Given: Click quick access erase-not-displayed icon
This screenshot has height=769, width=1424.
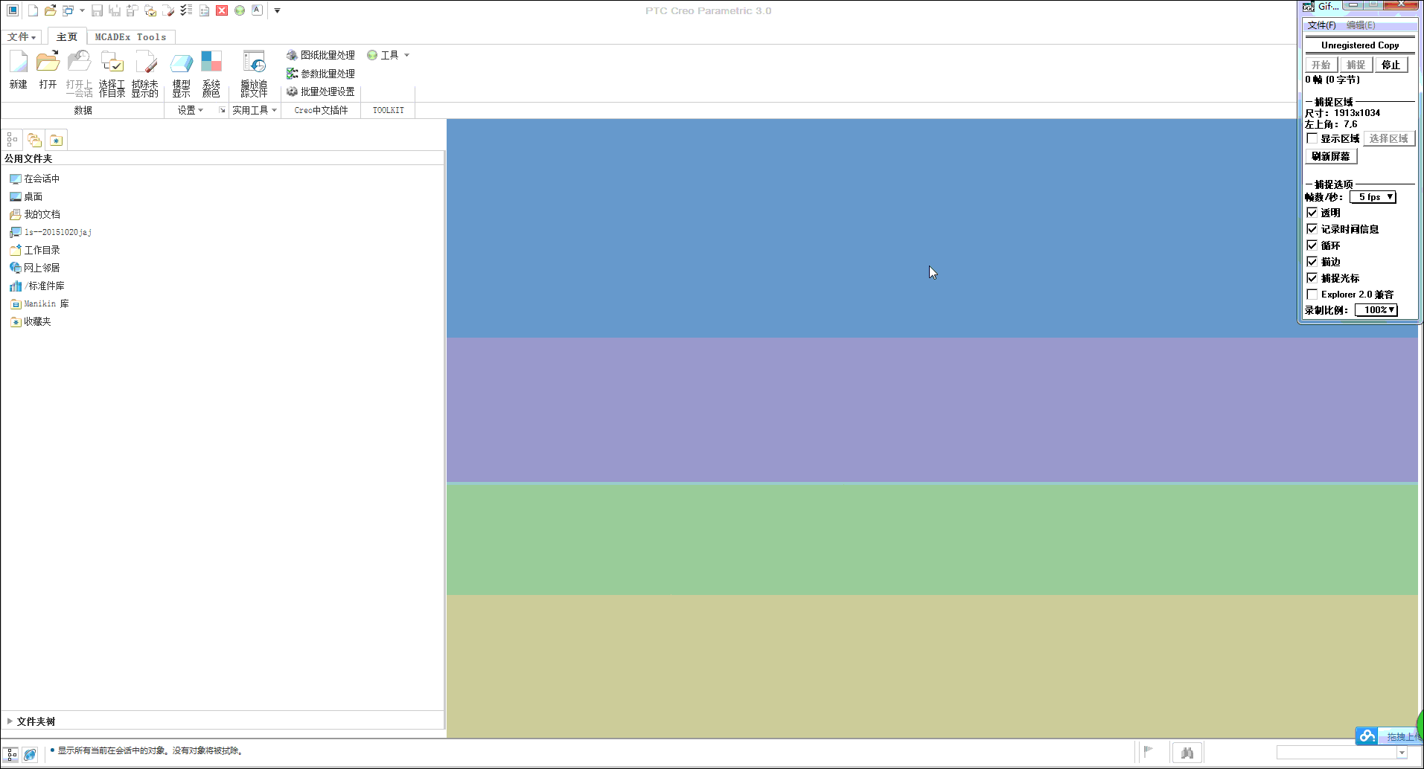Looking at the screenshot, I should (168, 10).
